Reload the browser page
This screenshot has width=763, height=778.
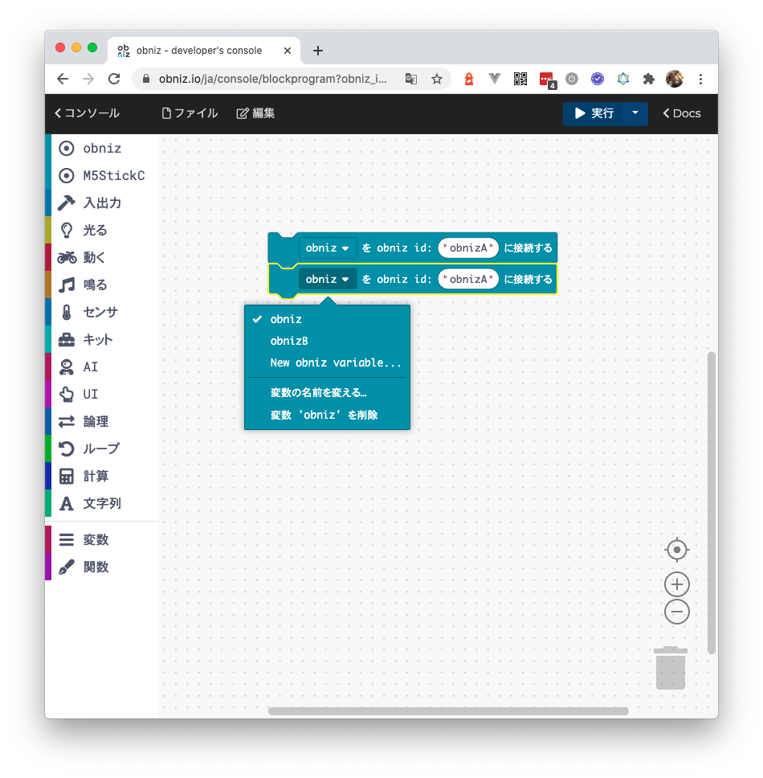pos(114,79)
